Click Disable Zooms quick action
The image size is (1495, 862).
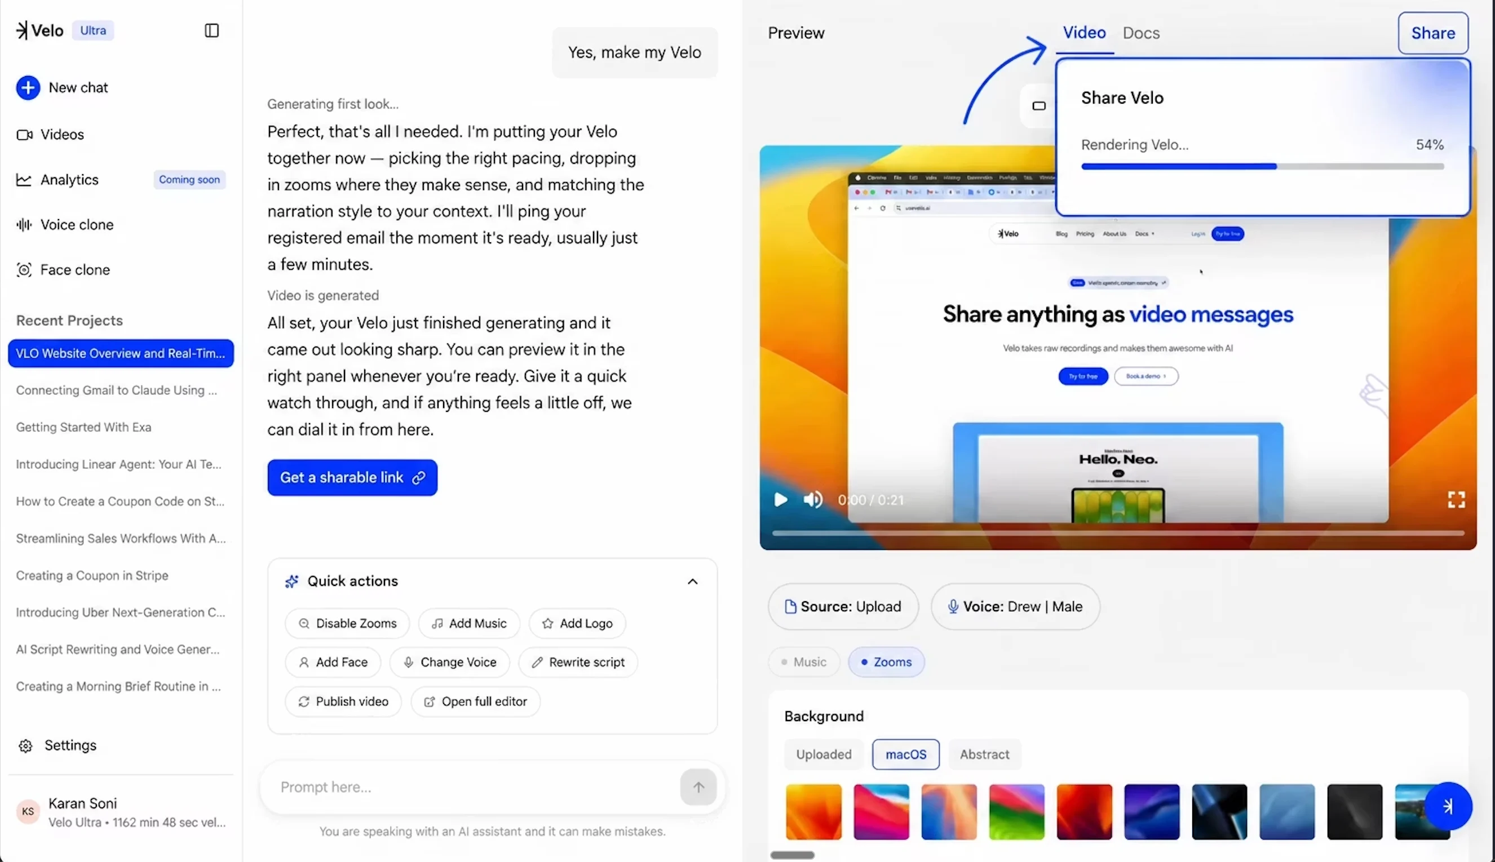(347, 624)
